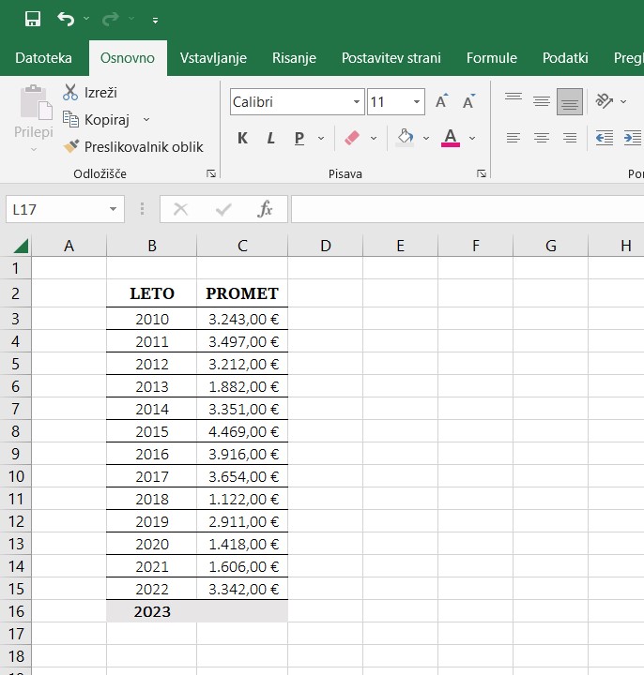Image resolution: width=644 pixels, height=675 pixels.
Task: Click the decrease indent icon
Action: 605,138
